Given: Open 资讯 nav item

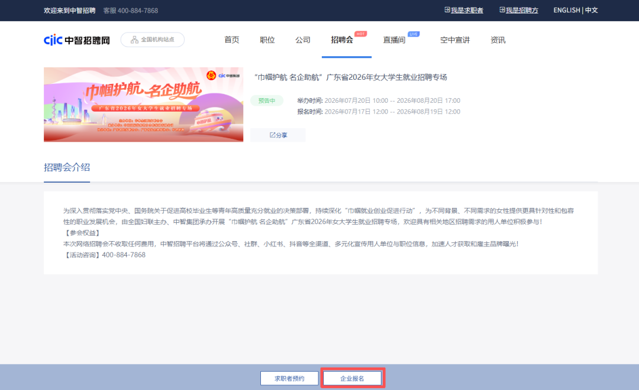Looking at the screenshot, I should [498, 40].
